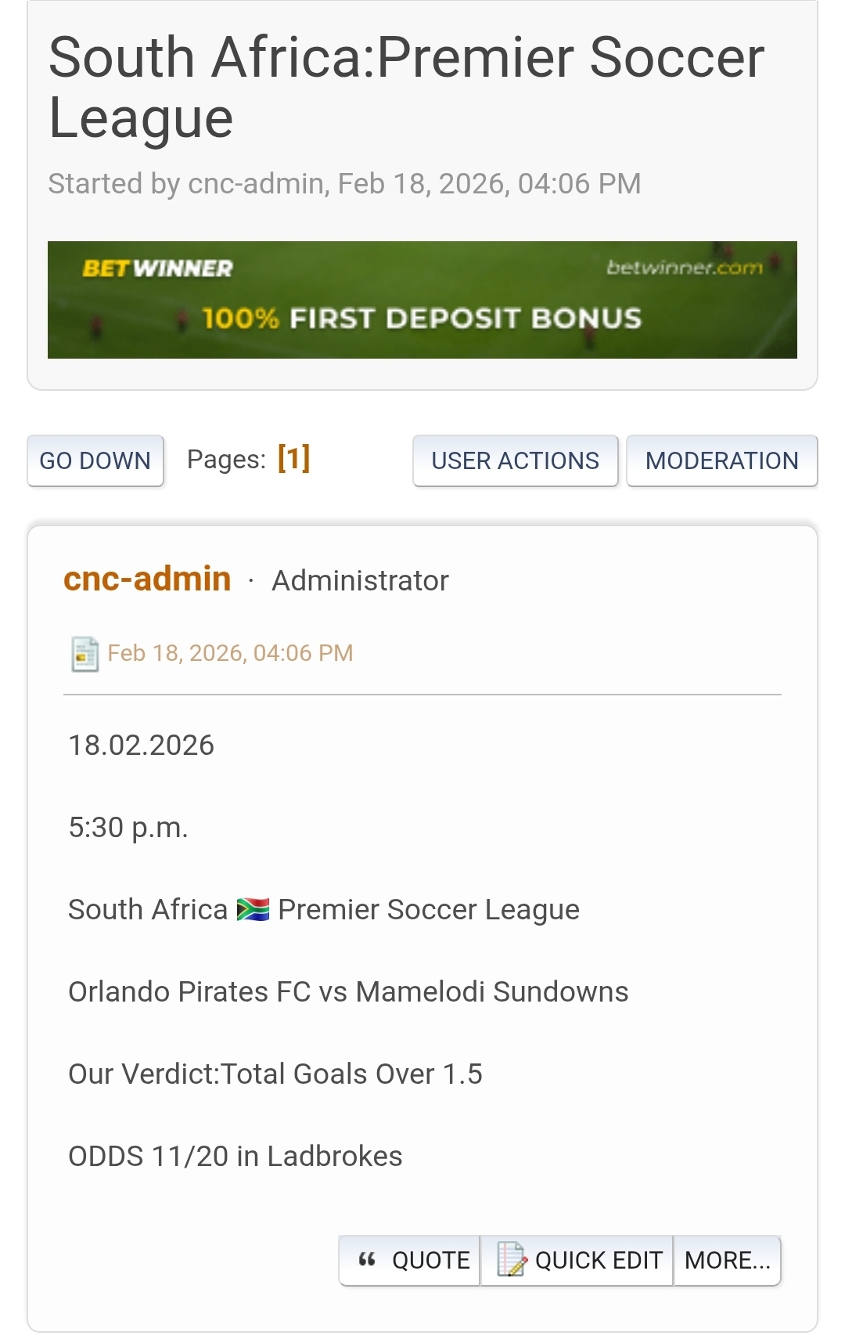Screen dimensions: 845x1343
Task: Expand the MORE... post options
Action: pyautogui.click(x=727, y=1260)
